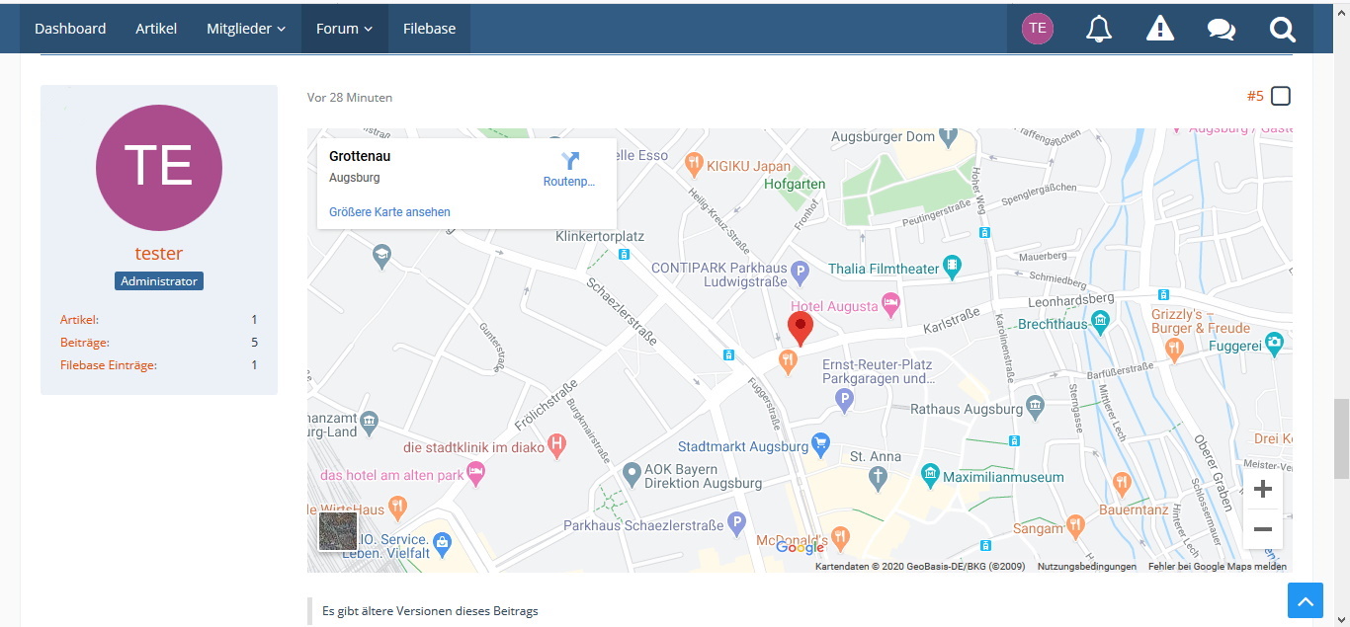
Task: Click the die stadtklinik im diako hospital icon
Action: coord(557,445)
